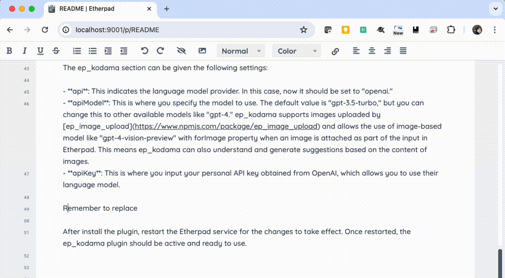Viewport: 505px width, 278px height.
Task: Open the black book extension icon
Action: [x=416, y=30]
